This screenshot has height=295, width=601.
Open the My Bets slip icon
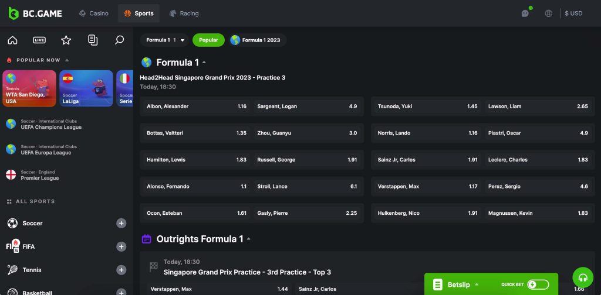pos(93,40)
